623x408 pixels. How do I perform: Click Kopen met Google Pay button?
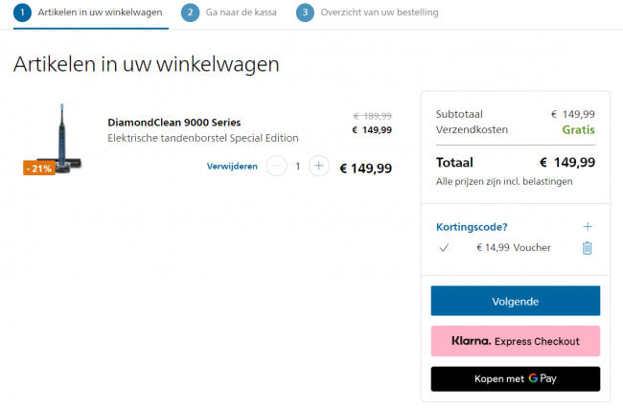pos(515,379)
